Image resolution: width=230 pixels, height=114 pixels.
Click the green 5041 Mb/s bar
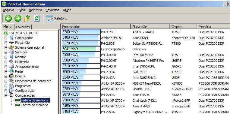[x=81, y=49]
